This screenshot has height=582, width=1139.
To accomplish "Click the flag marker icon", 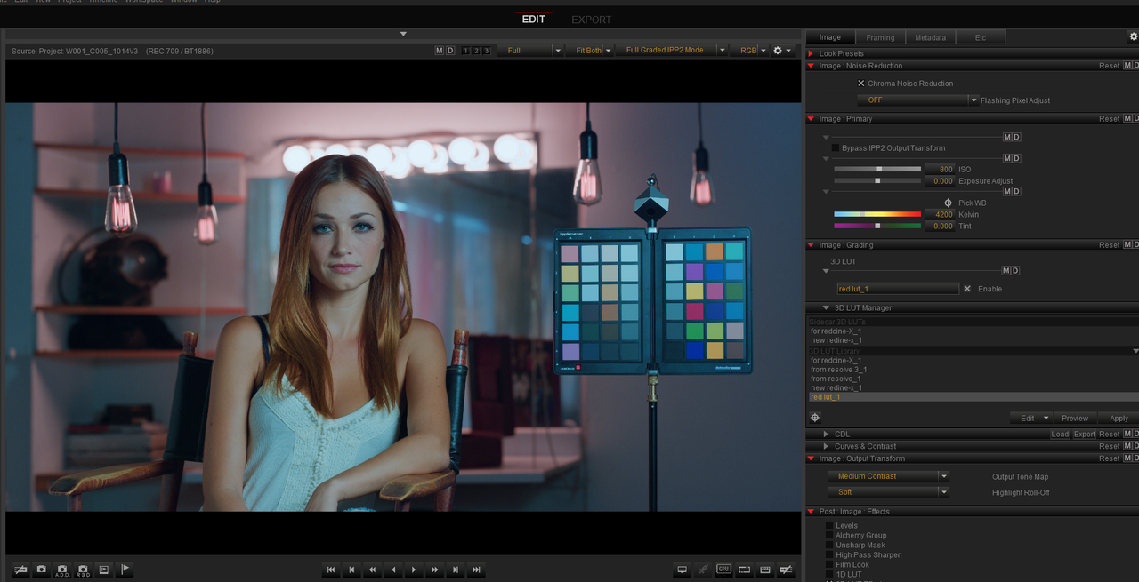I will [125, 570].
